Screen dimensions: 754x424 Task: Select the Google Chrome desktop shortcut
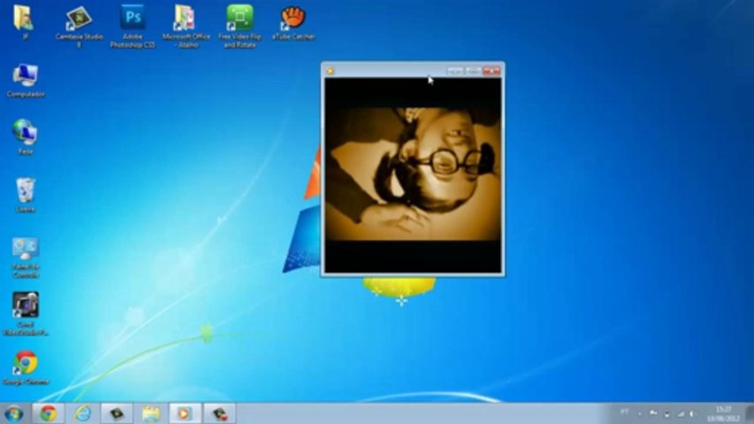click(x=25, y=363)
